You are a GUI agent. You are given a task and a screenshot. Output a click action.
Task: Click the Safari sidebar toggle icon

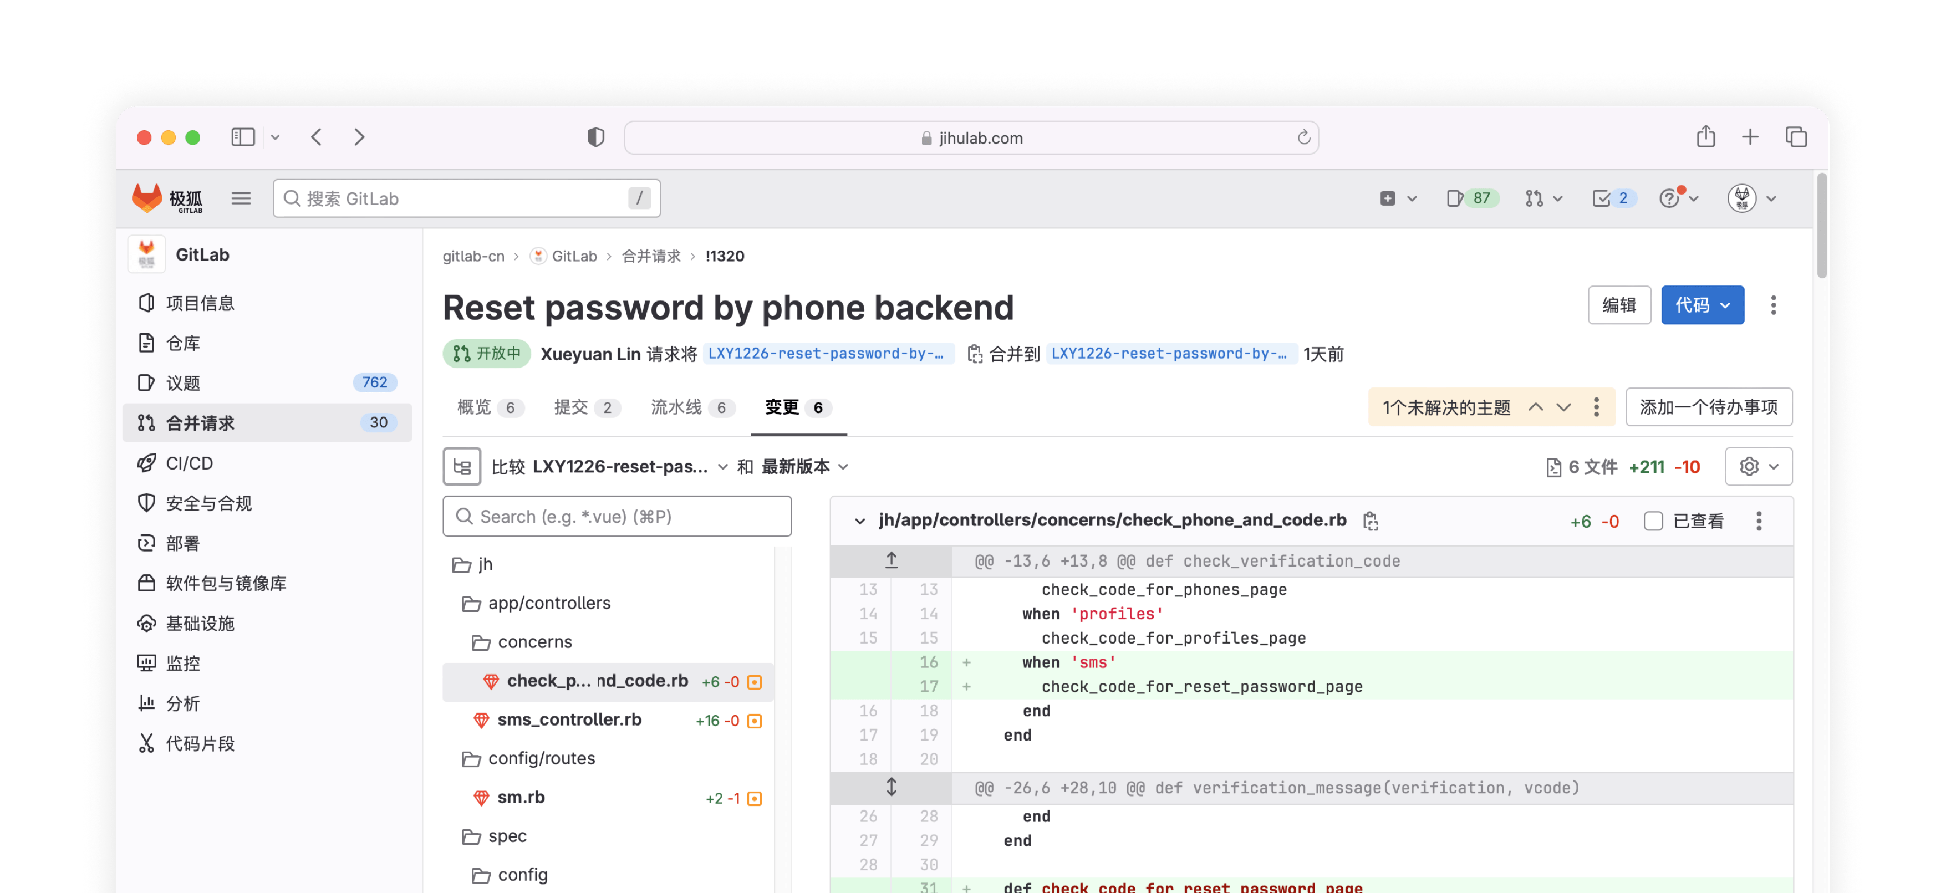(x=242, y=137)
